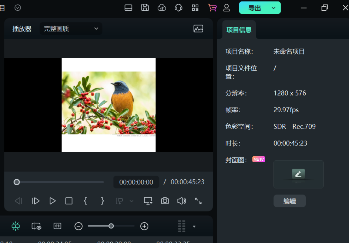This screenshot has width=349, height=243.
Task: Click the headset support icon
Action: point(178,8)
